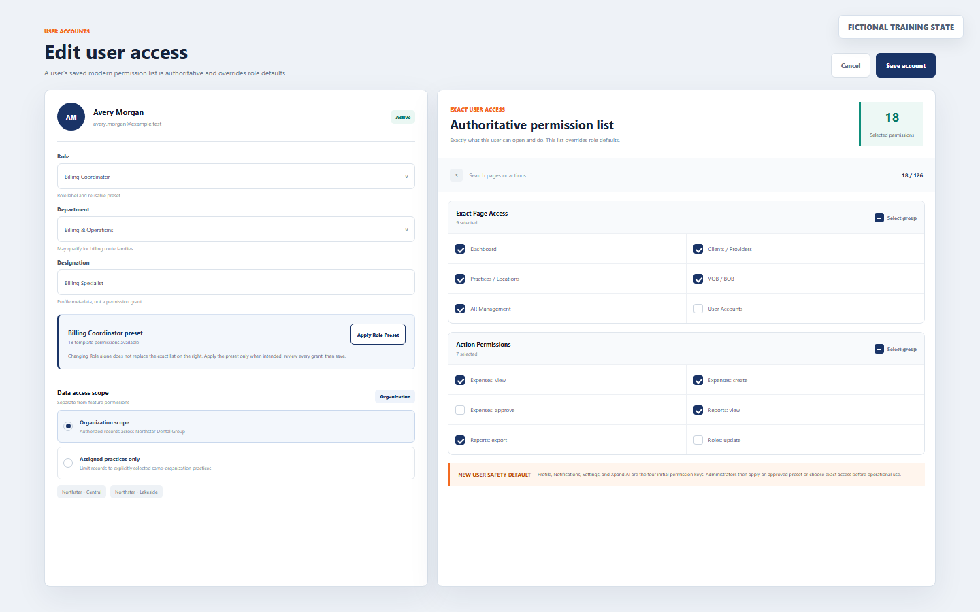Click the Designation field Billing Specialist
This screenshot has width=980, height=612.
click(236, 282)
